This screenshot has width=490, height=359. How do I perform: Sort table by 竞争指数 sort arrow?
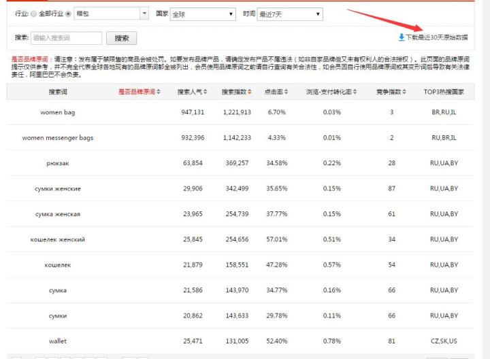click(405, 92)
